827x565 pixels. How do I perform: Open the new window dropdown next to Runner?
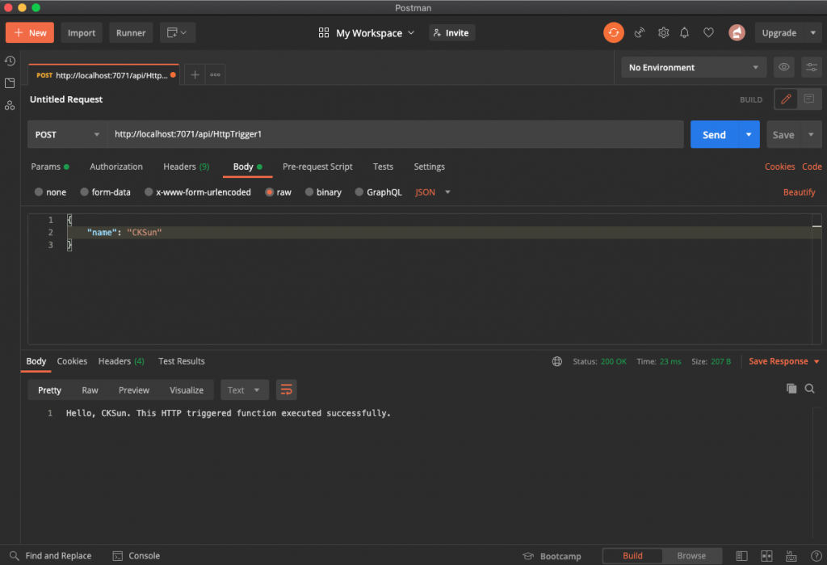point(177,33)
